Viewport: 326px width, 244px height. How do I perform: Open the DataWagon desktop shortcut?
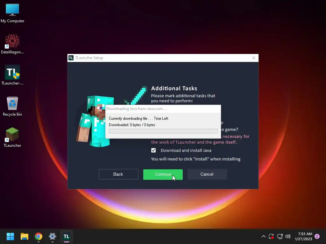click(x=12, y=44)
